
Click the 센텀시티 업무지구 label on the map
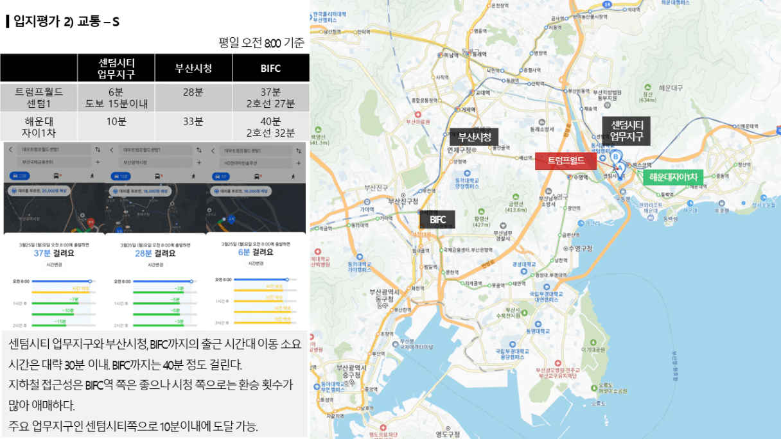tap(626, 130)
